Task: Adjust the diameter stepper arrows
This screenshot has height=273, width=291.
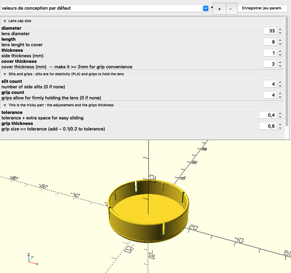Action: pyautogui.click(x=280, y=31)
